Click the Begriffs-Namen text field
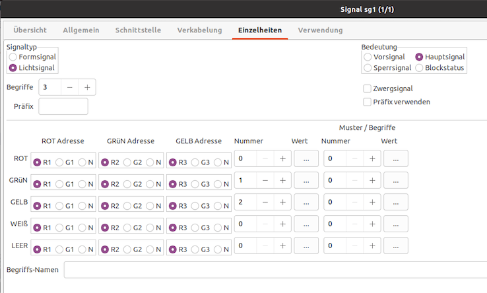 tap(274, 270)
